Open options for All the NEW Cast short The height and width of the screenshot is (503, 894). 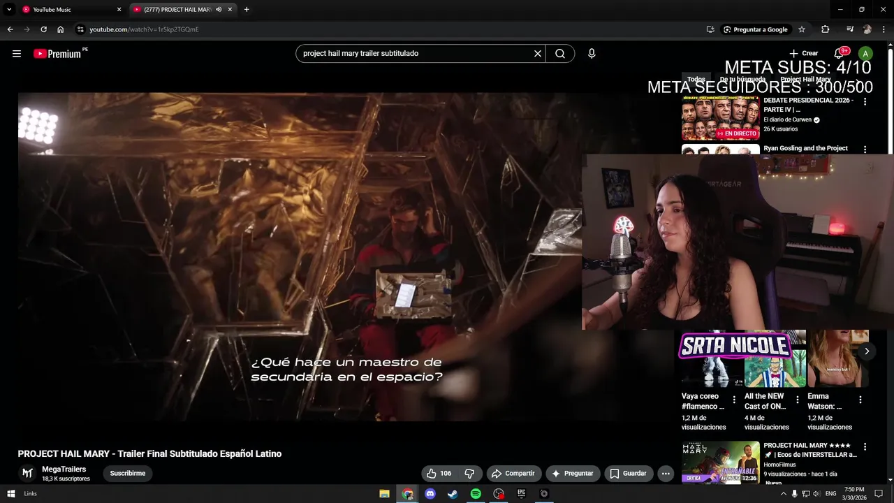point(797,400)
